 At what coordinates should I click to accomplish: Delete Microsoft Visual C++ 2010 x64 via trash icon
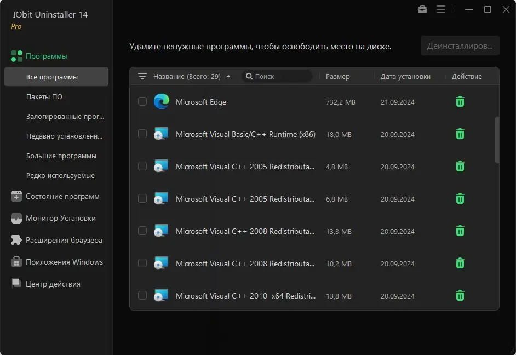pos(460,296)
